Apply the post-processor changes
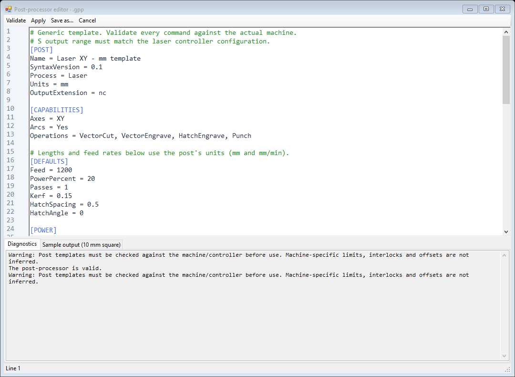515x377 pixels. (x=38, y=21)
